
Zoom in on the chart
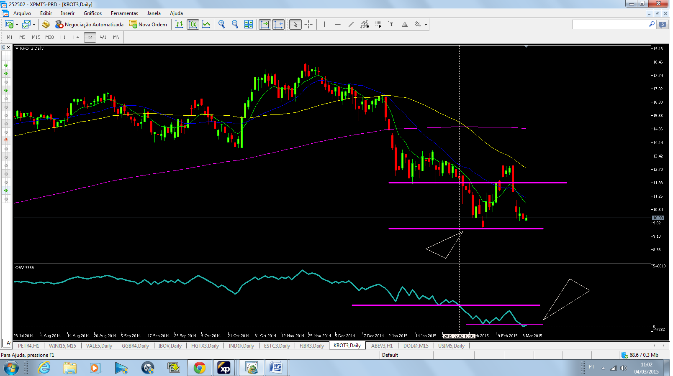pyautogui.click(x=222, y=25)
